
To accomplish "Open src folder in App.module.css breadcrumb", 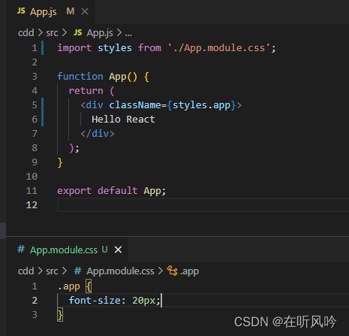I will pos(52,271).
